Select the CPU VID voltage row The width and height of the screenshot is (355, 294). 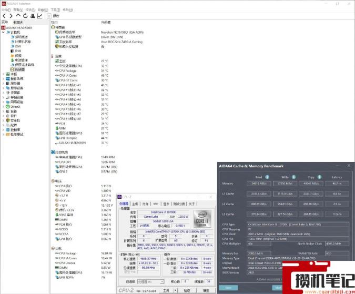click(x=83, y=191)
